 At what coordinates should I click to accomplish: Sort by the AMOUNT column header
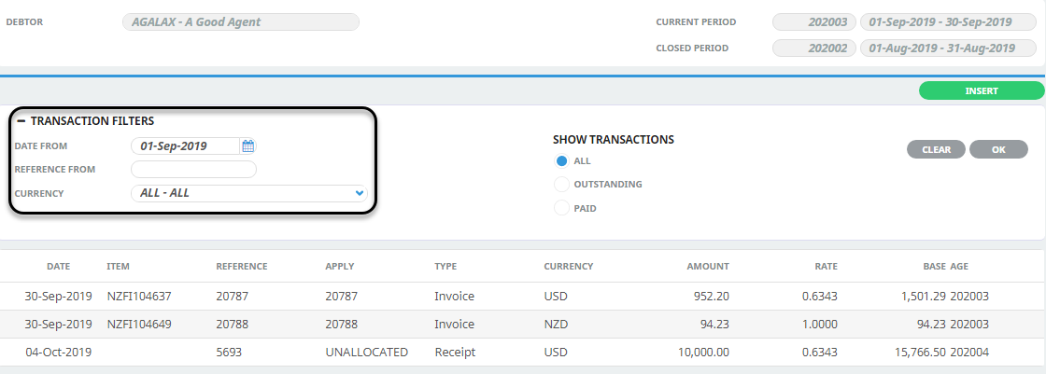[x=708, y=266]
